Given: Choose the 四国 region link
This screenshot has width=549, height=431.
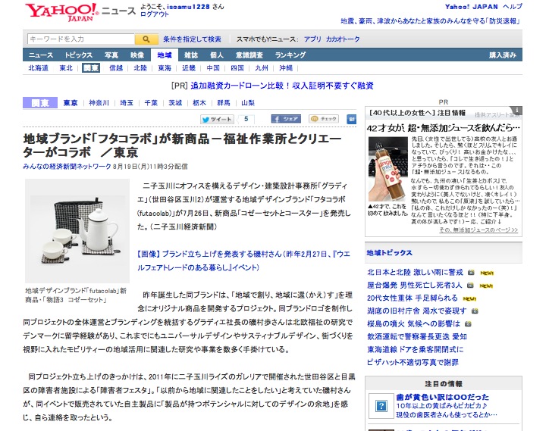Looking at the screenshot, I should click(237, 68).
